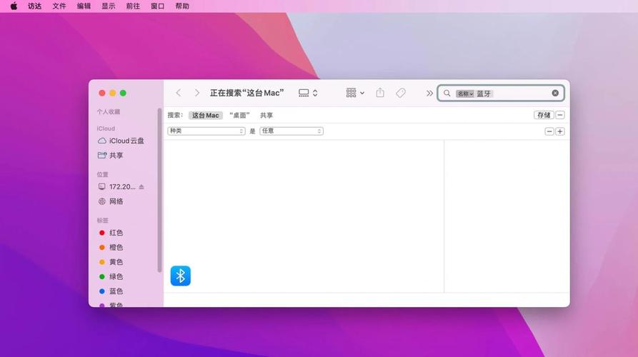Open the 帮助 menu
Viewport: 638px width, 357px height.
click(x=182, y=6)
